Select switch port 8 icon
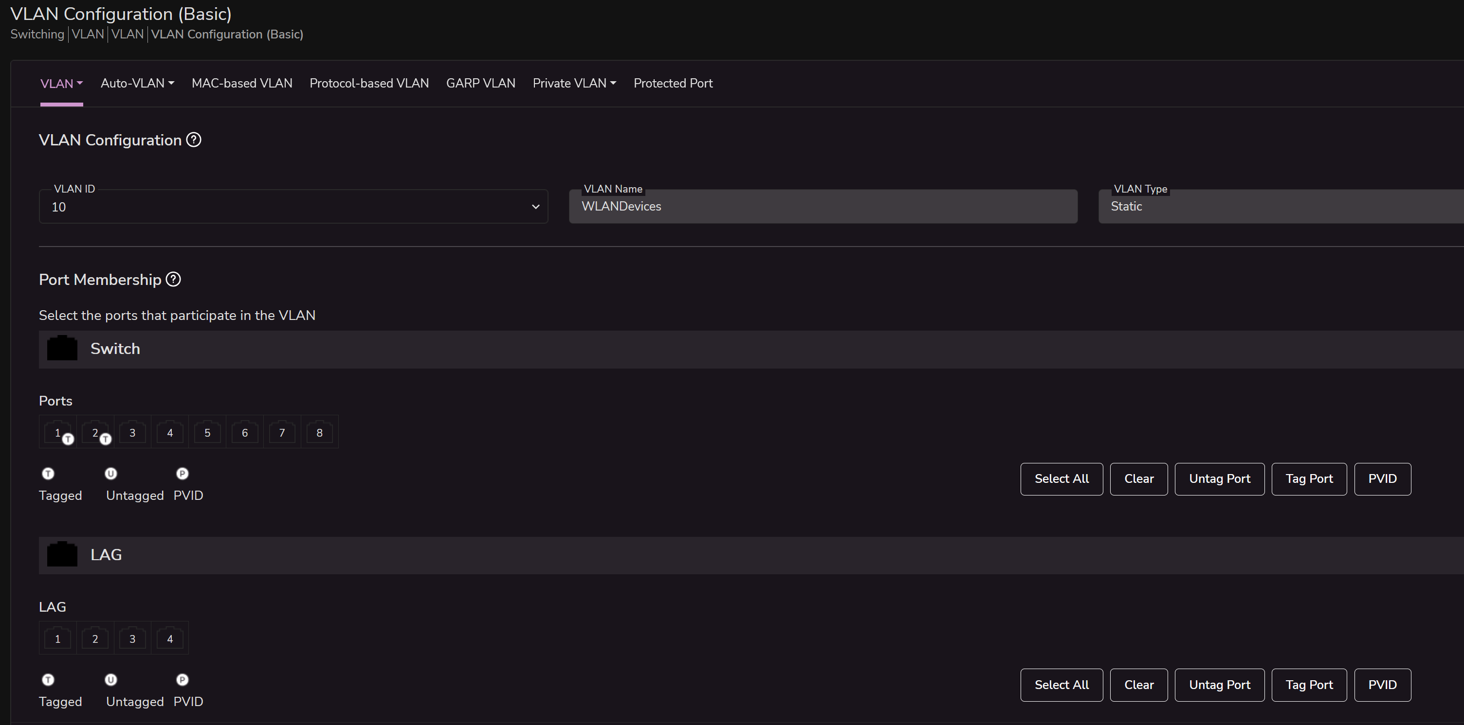This screenshot has width=1464, height=725. click(x=319, y=433)
